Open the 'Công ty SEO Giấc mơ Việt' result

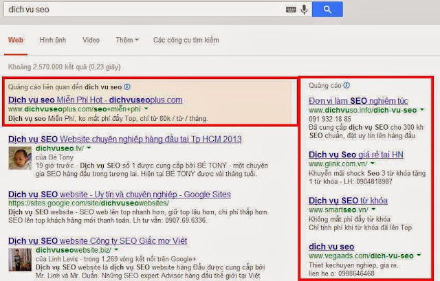coord(98,241)
